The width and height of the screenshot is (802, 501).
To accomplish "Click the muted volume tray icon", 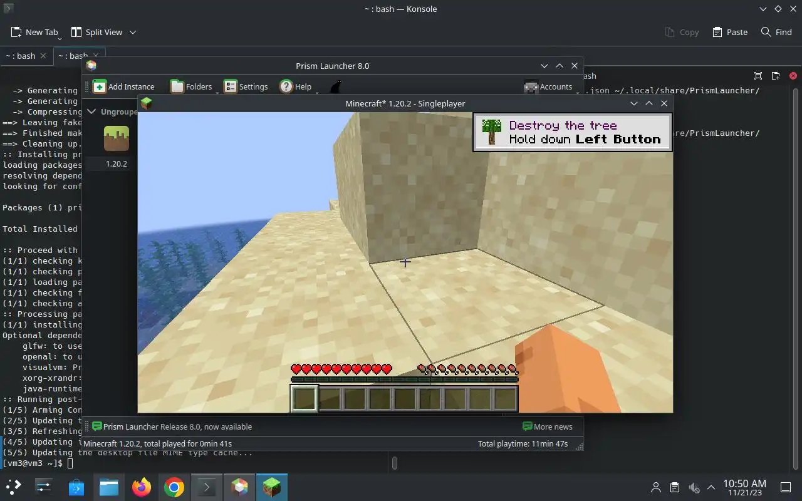I will [693, 487].
